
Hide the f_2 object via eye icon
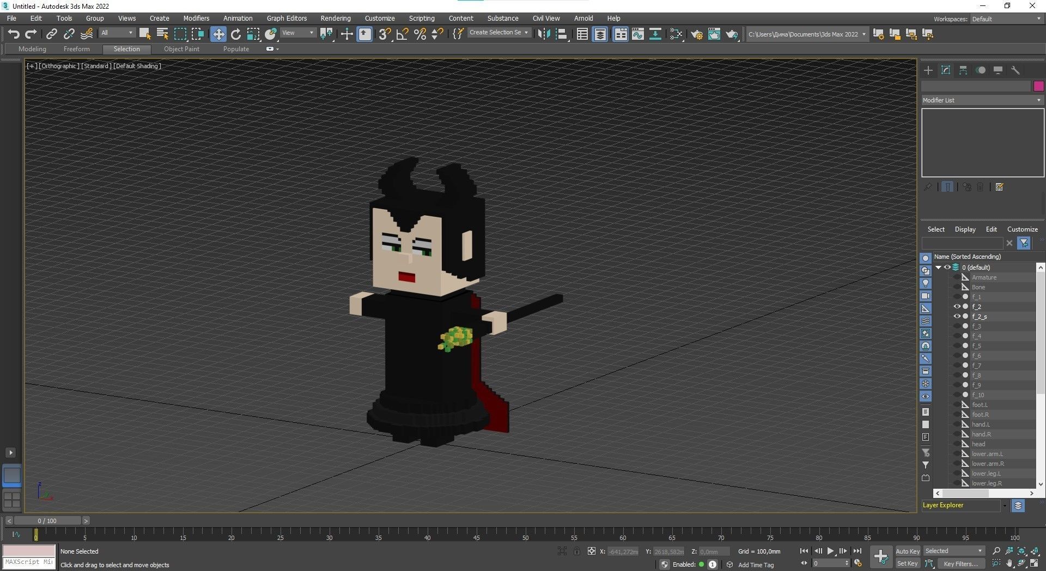pyautogui.click(x=957, y=307)
